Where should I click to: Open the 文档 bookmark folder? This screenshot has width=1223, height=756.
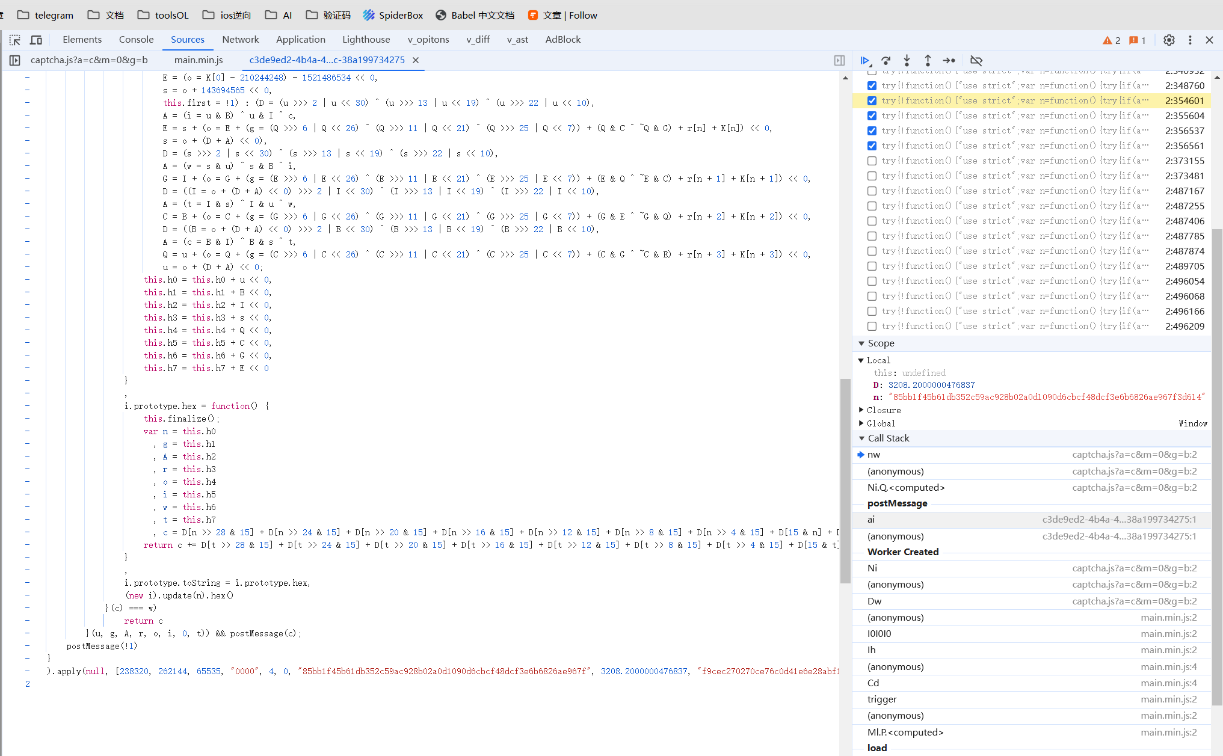[x=106, y=15]
